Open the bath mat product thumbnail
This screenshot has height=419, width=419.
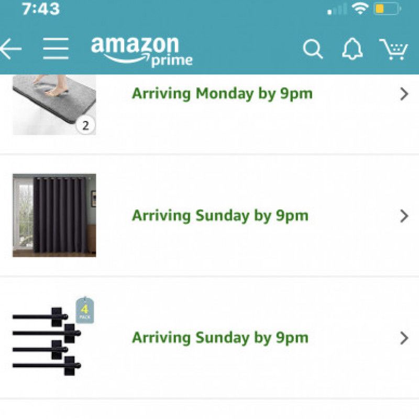point(54,104)
